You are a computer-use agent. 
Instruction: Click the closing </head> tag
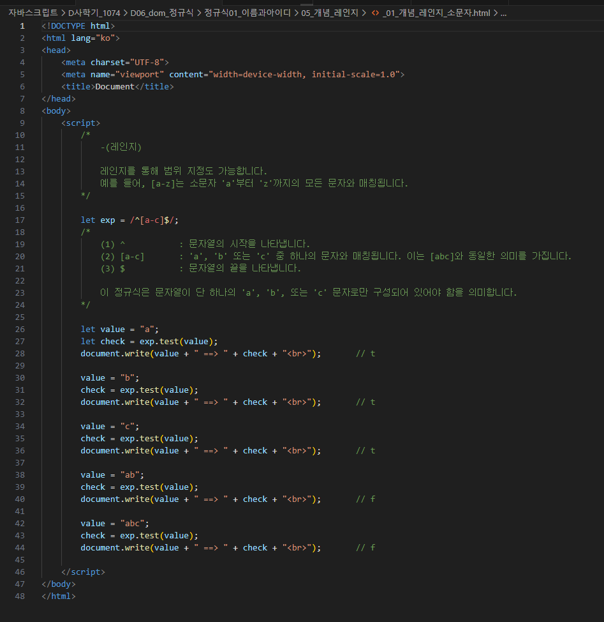(59, 99)
